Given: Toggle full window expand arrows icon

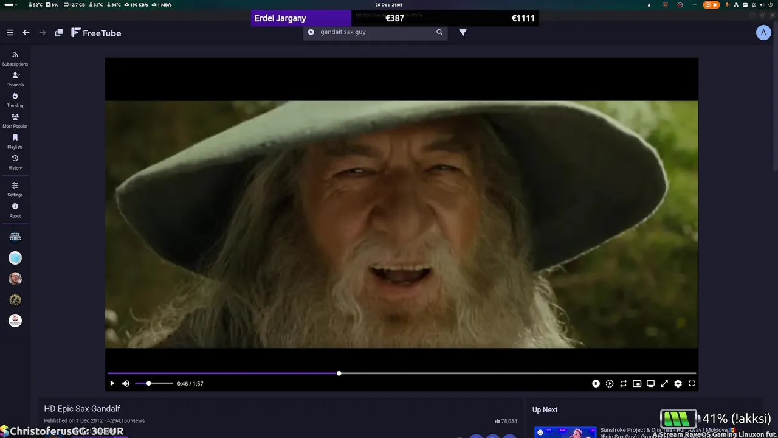Looking at the screenshot, I should point(664,383).
